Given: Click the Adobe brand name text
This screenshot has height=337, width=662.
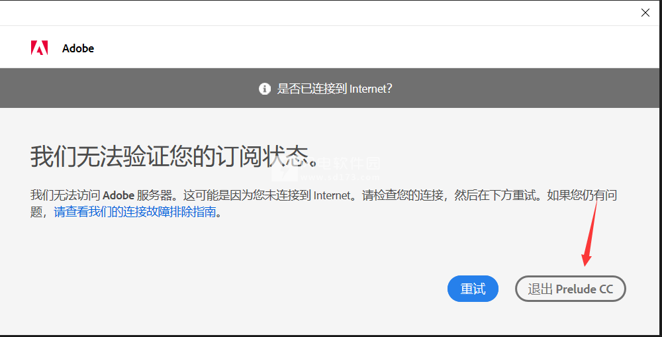Looking at the screenshot, I should point(78,48).
